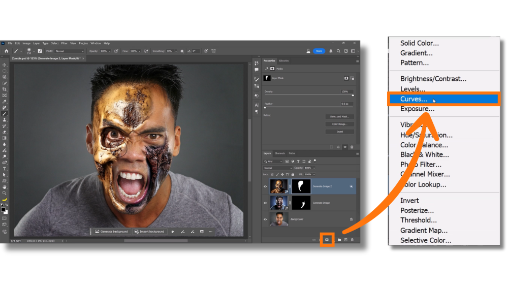Open the Paragraph panel icon
This screenshot has width=508, height=286.
257,112
